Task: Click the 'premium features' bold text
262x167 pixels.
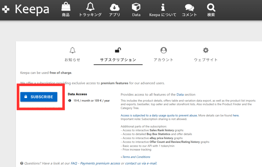Action: pyautogui.click(x=114, y=83)
